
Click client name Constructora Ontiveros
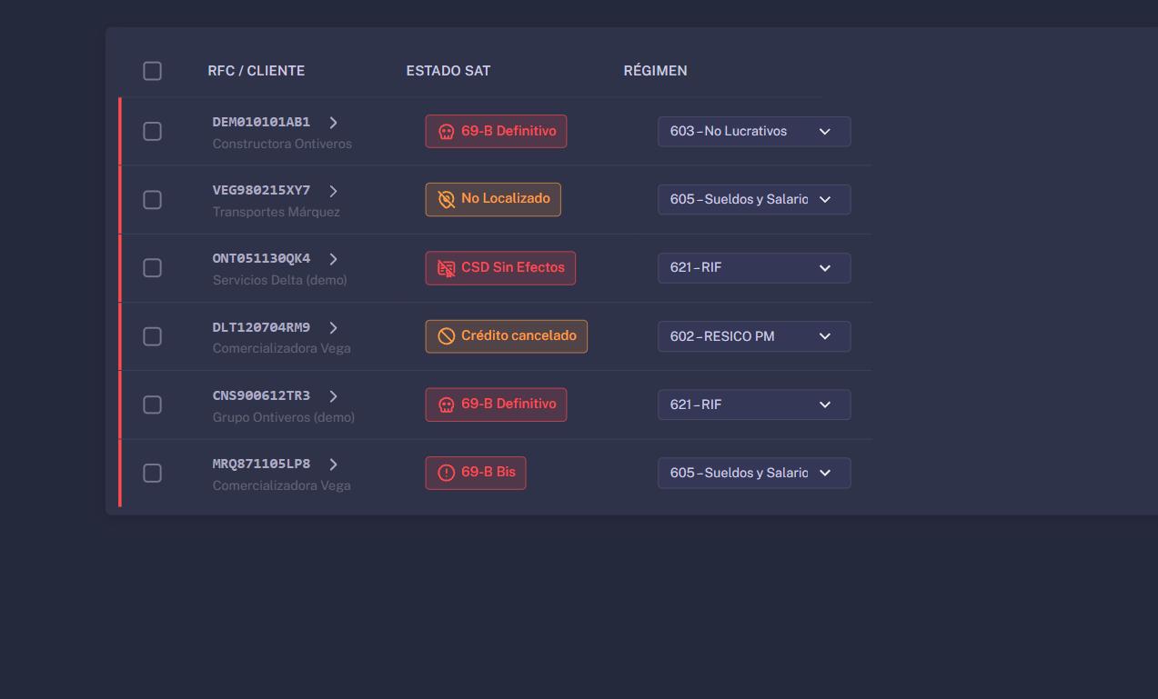click(x=282, y=144)
